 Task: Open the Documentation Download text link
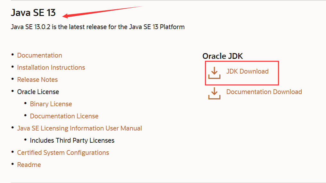point(264,92)
